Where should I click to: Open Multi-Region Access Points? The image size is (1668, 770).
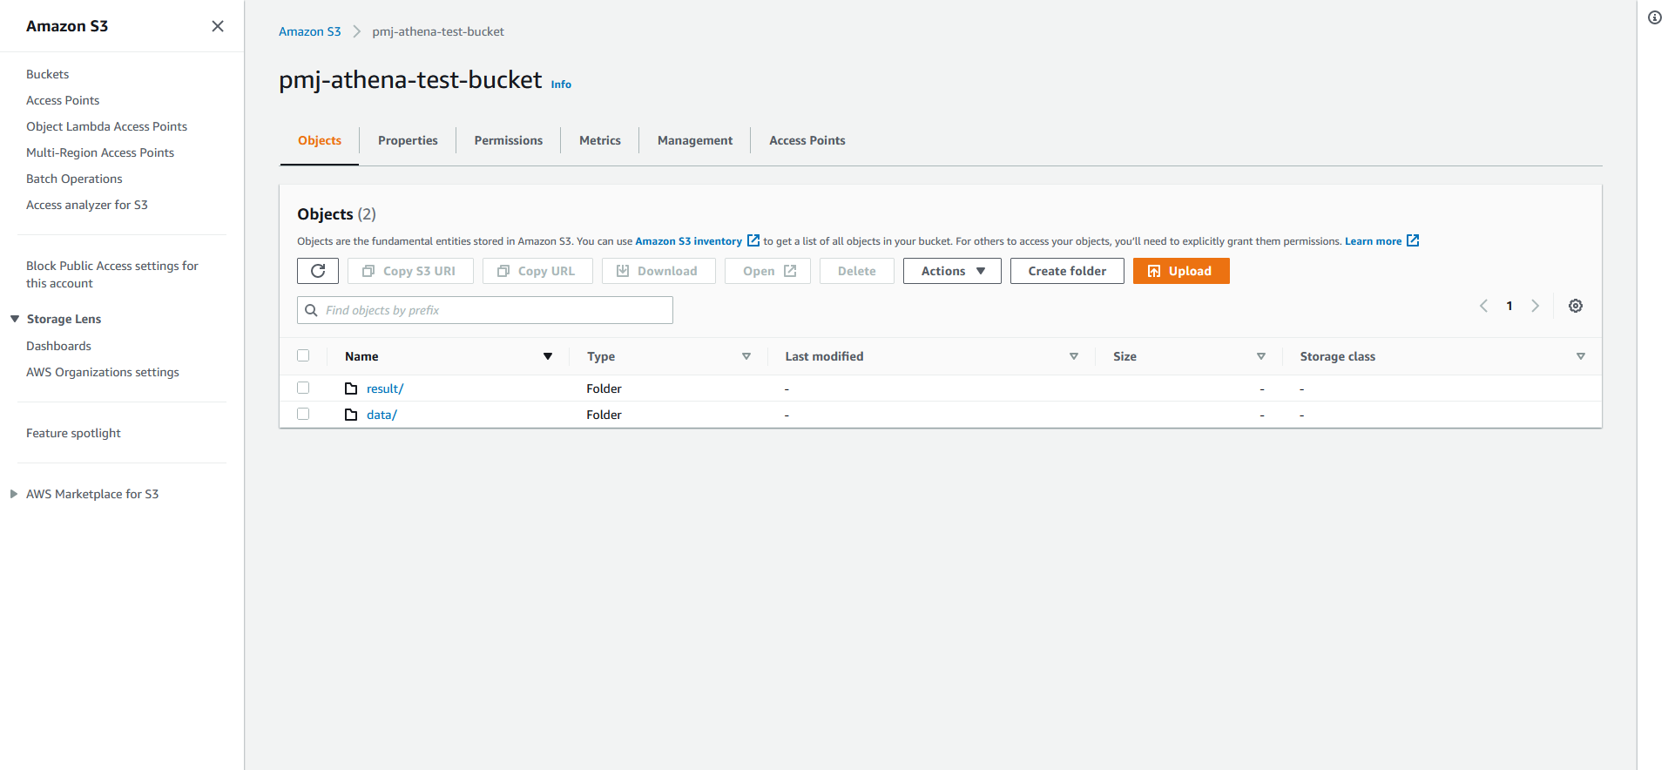tap(100, 152)
